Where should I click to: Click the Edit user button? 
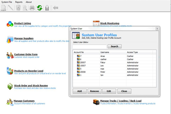(x=109, y=91)
